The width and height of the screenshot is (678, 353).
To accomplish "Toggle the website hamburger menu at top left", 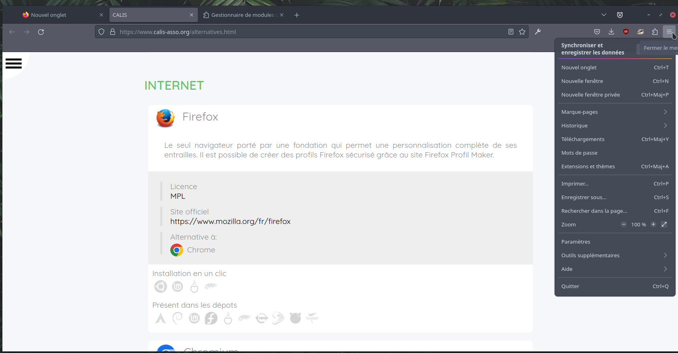I will click(x=14, y=63).
